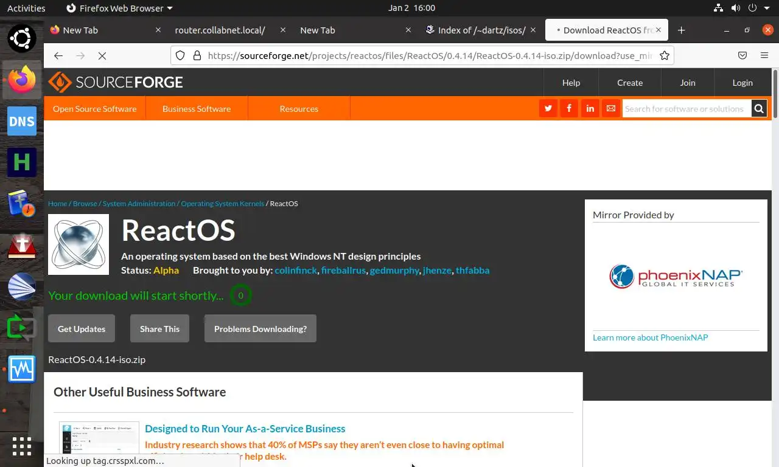Image resolution: width=779 pixels, height=467 pixels.
Task: Open SourceForge LinkedIn icon
Action: [590, 108]
